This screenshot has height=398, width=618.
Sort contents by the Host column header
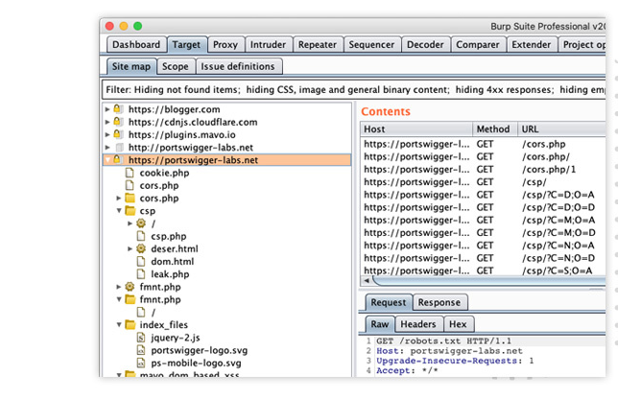[x=416, y=129]
